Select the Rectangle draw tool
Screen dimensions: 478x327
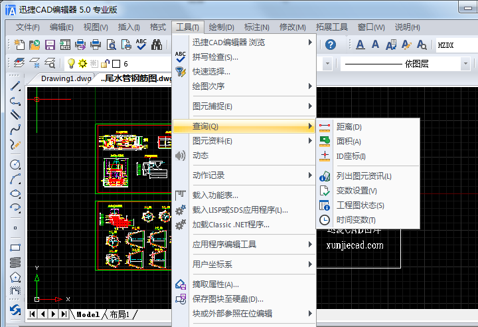click(x=15, y=247)
